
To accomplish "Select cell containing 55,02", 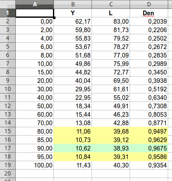I will 111,97.
